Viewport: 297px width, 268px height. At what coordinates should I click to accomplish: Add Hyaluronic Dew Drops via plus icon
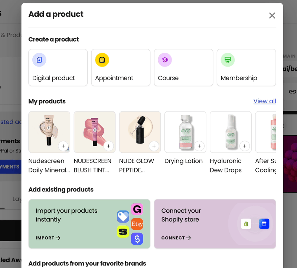point(245,146)
